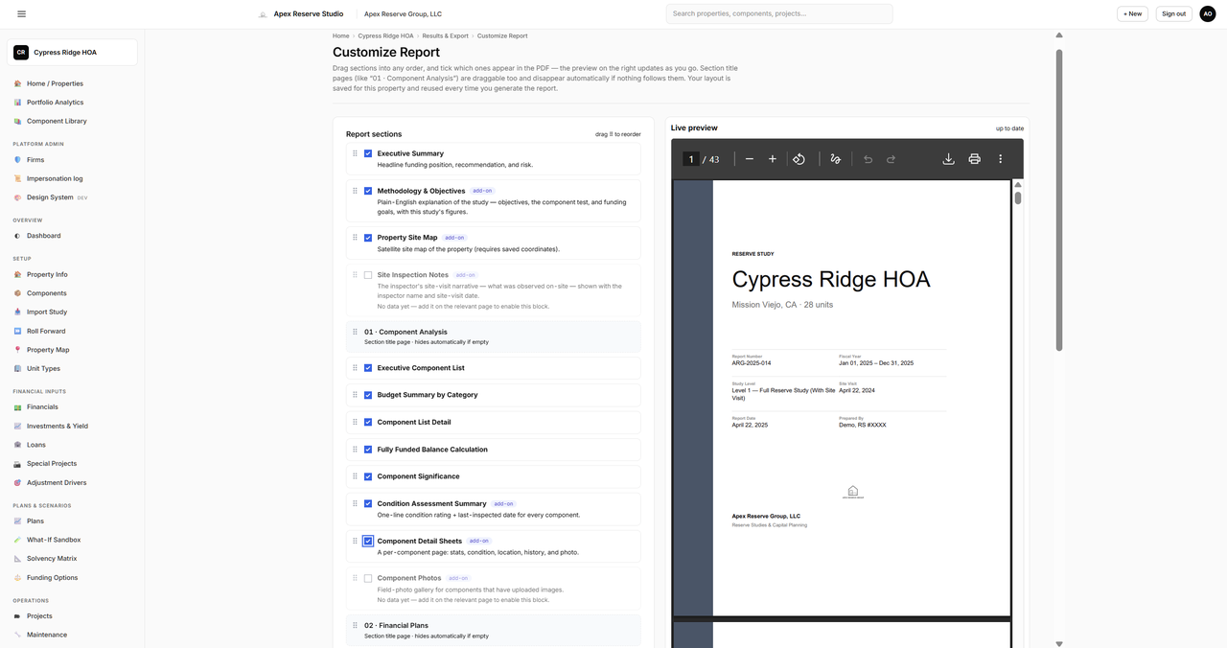
Task: Toggle the Executive Component List checkbox
Action: (368, 368)
